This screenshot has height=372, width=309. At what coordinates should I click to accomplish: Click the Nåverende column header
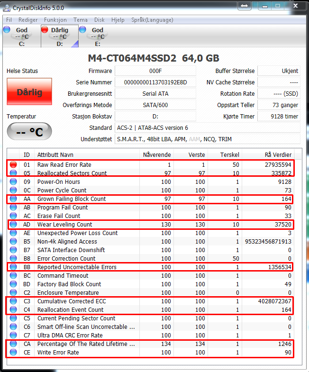tap(157, 154)
